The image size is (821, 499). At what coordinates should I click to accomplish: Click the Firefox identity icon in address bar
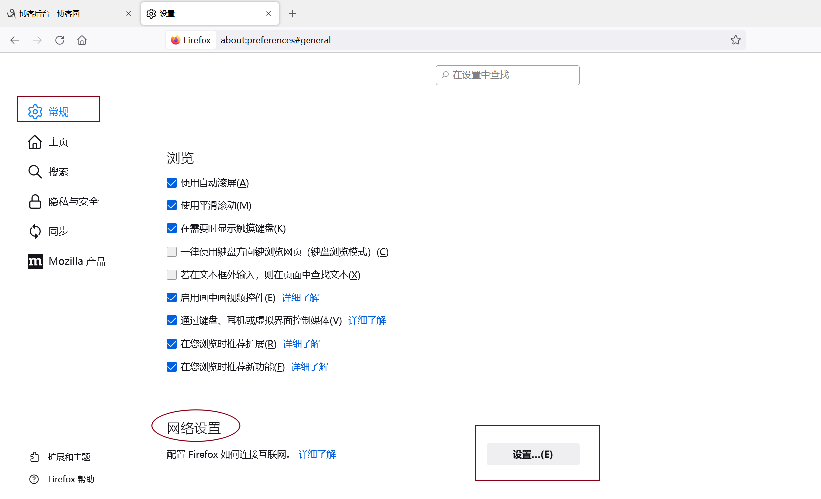point(175,40)
